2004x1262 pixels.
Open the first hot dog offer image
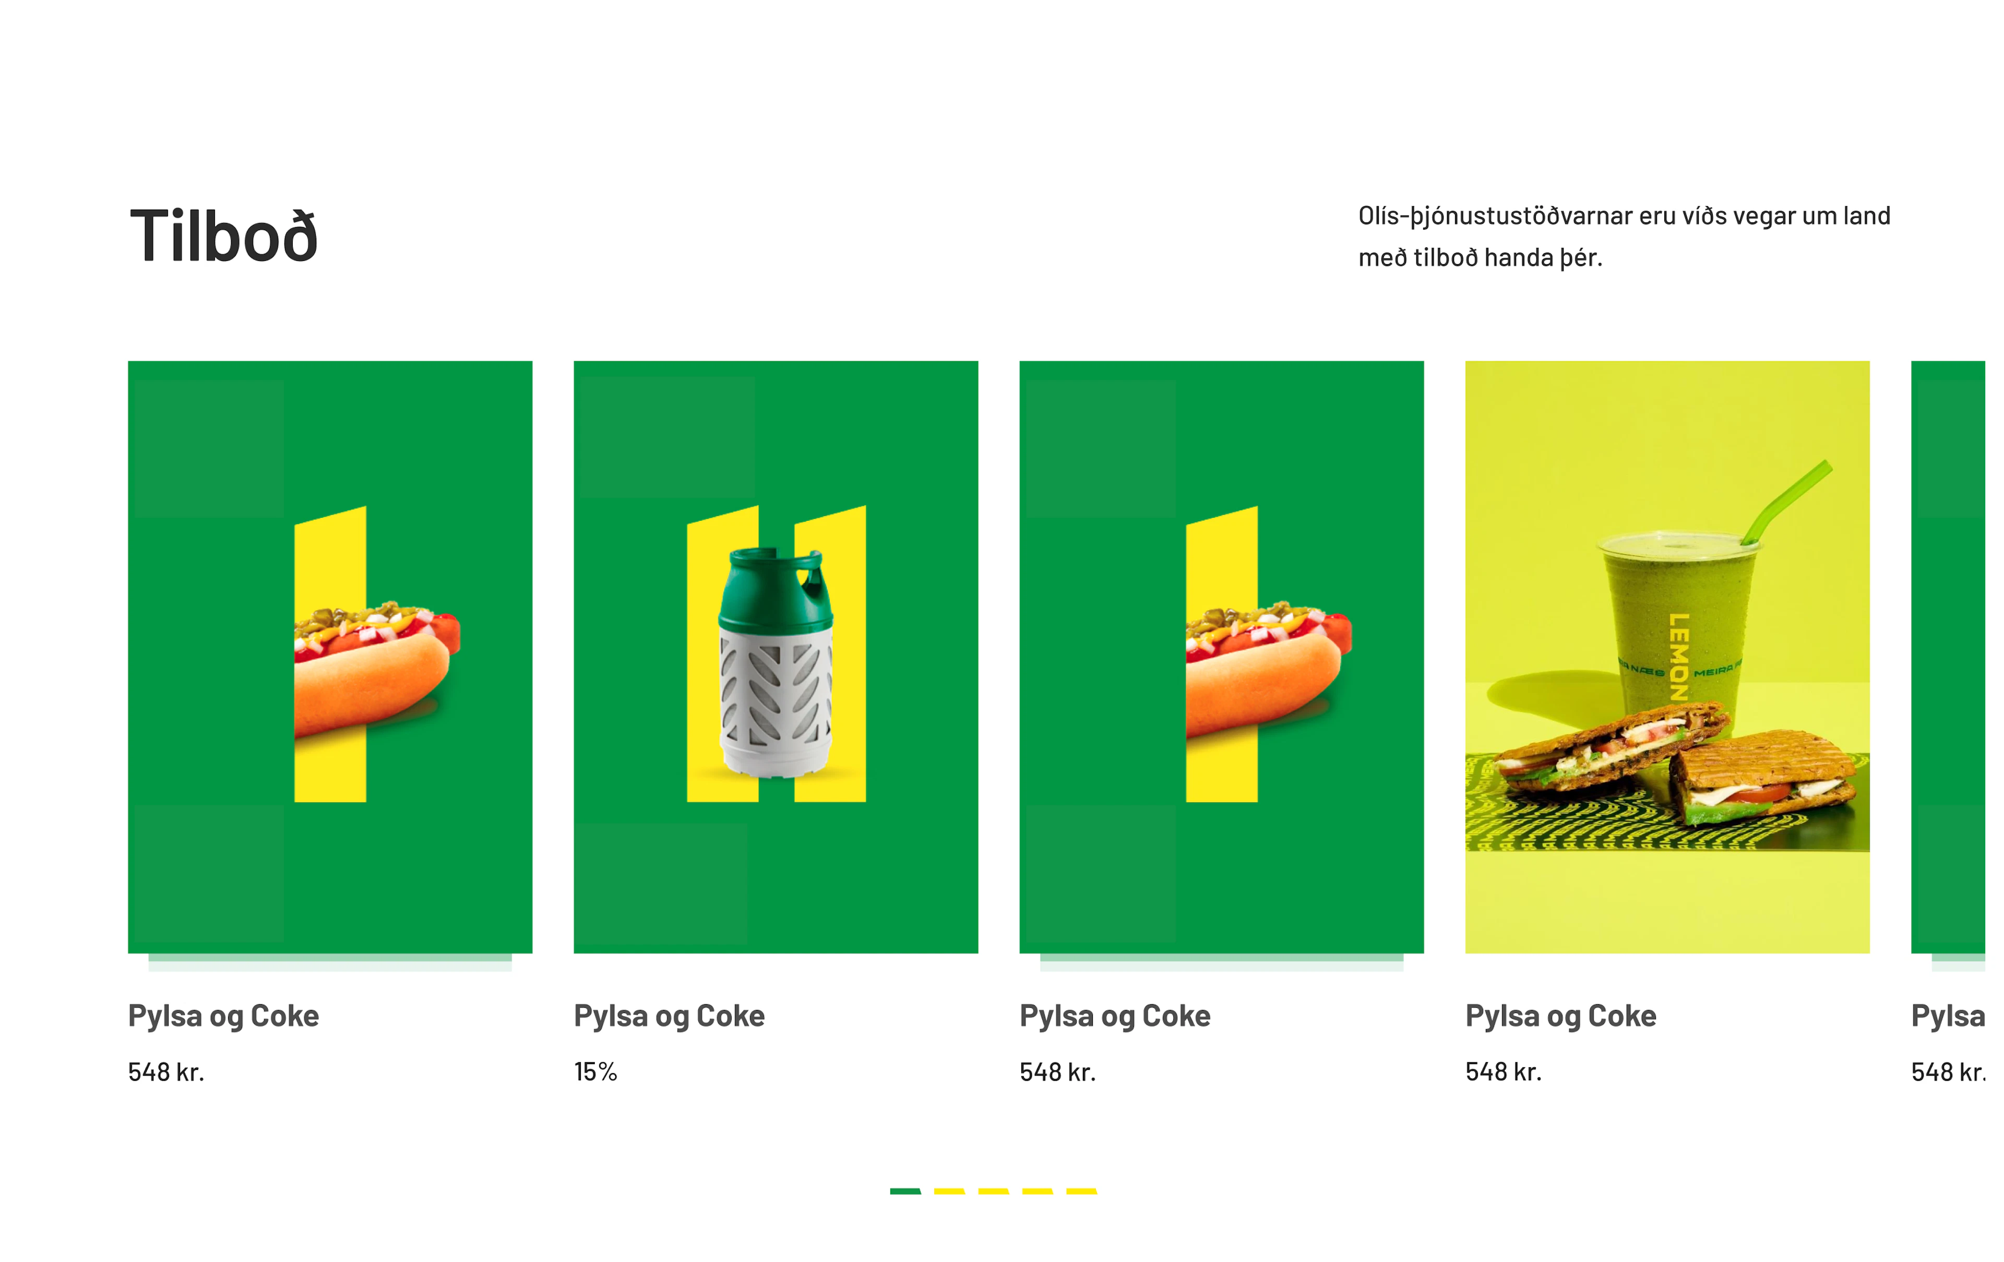pos(329,657)
